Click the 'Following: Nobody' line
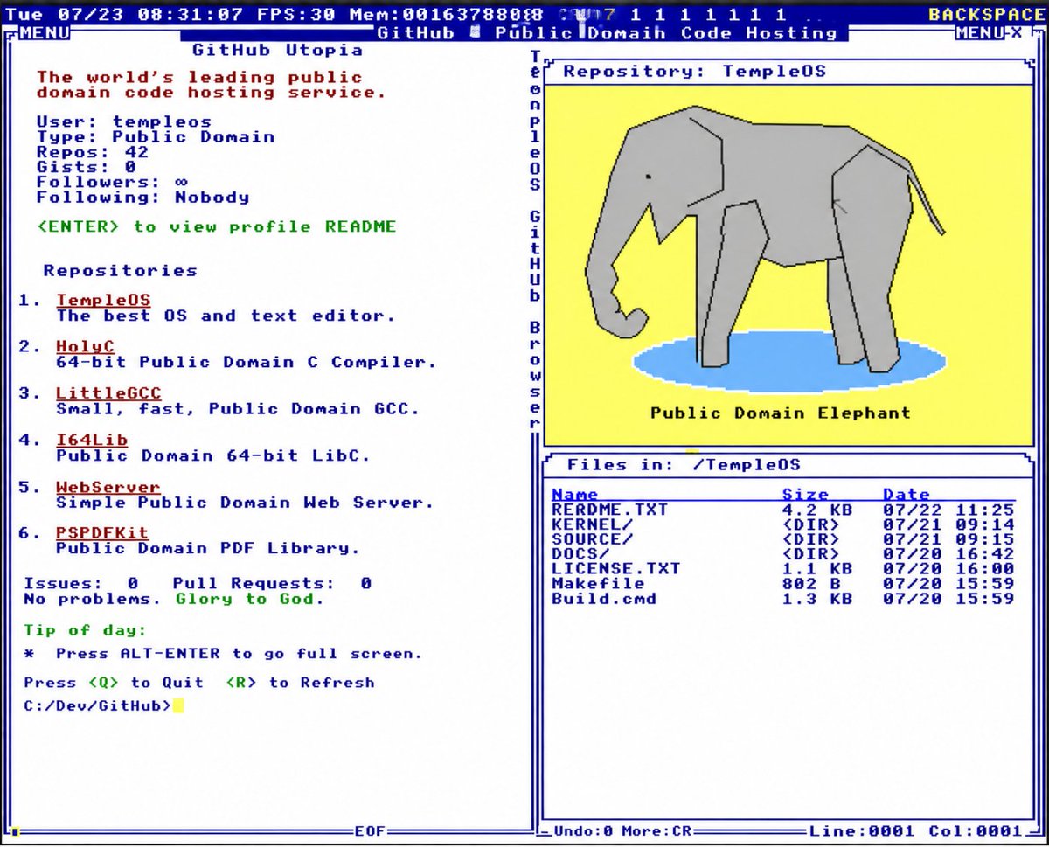 (142, 197)
